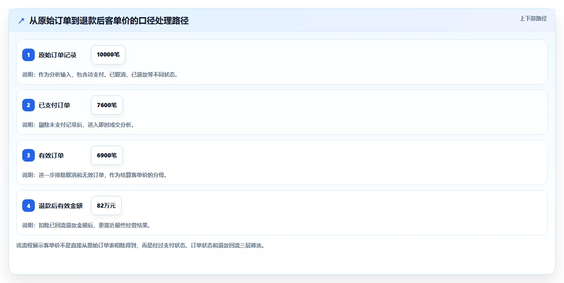
Task: Click the arrow icon beside the panel title
Action: pyautogui.click(x=21, y=21)
